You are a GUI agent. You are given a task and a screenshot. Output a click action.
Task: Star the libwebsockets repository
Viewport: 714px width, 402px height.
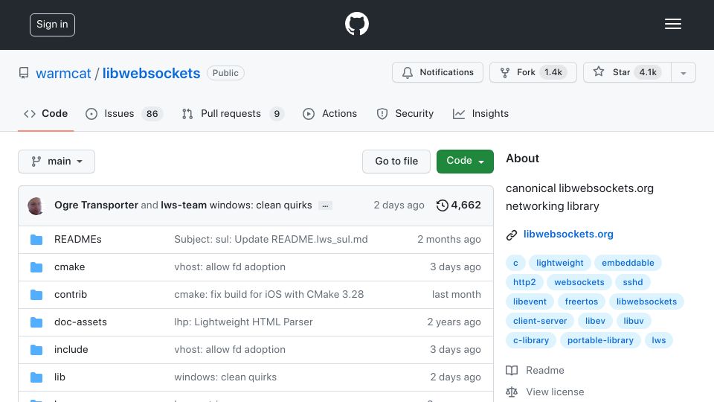tap(627, 72)
